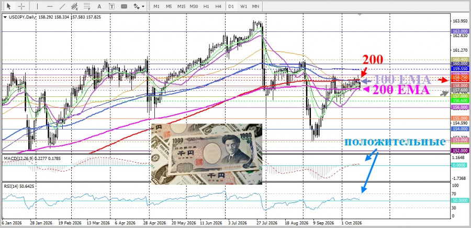Click the 154.000 price level label
The image size is (471, 228).
tap(459, 129)
